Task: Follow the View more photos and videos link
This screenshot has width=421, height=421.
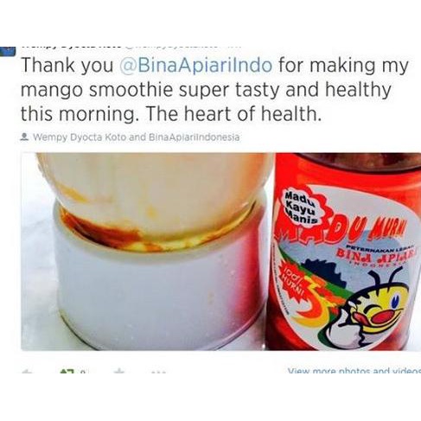Action: click(354, 371)
